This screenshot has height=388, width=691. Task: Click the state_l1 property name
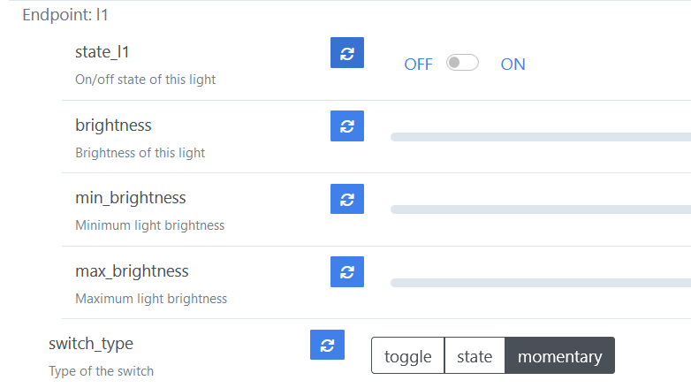pos(103,52)
